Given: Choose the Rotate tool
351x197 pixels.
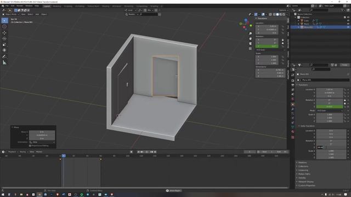Looking at the screenshot, I should click(4, 39).
